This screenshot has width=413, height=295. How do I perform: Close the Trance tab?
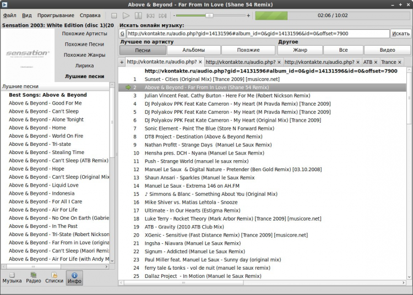point(400,62)
